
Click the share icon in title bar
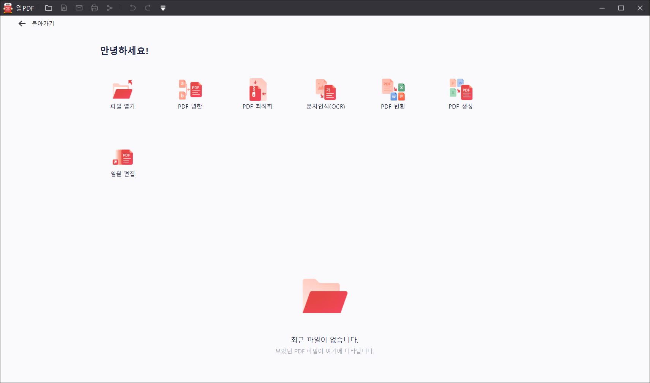(109, 8)
